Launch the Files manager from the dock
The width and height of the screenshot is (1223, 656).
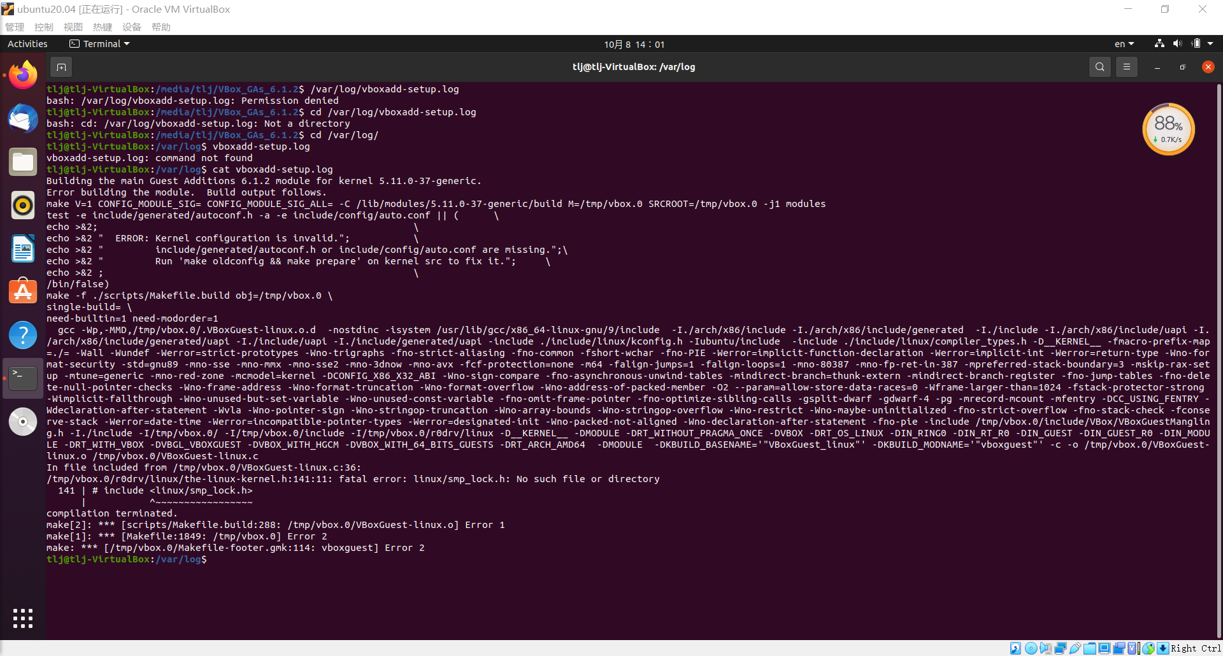pos(23,162)
